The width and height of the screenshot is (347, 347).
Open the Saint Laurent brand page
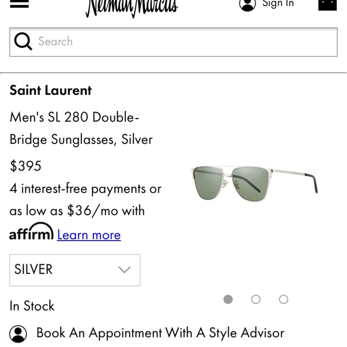51,90
